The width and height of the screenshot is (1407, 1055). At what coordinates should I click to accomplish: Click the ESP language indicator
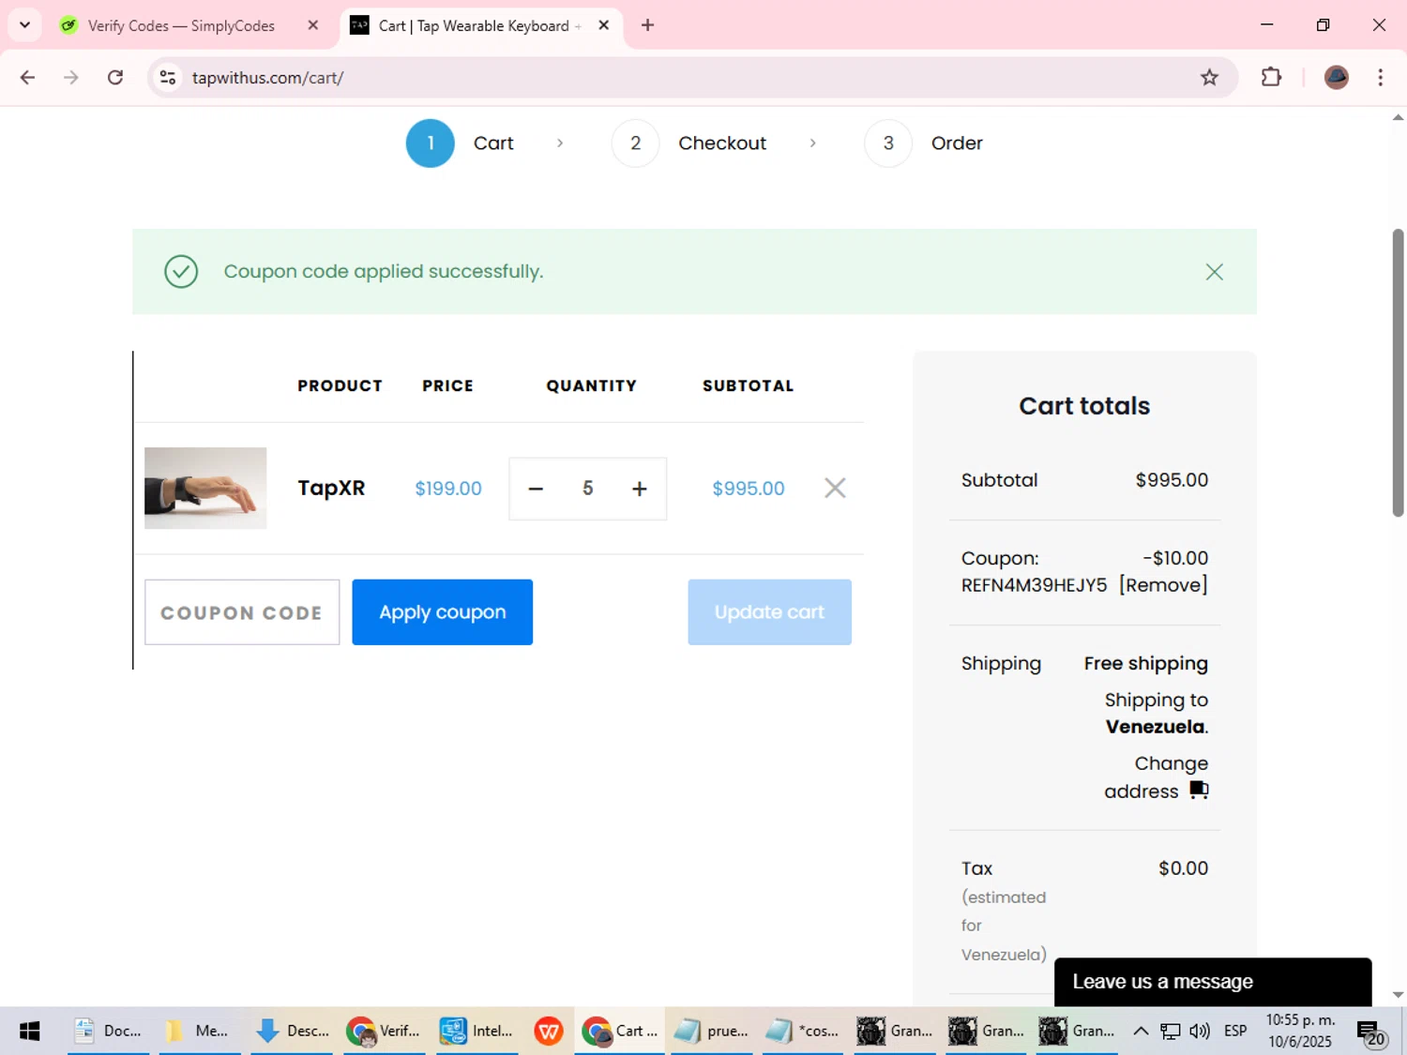(1235, 1032)
